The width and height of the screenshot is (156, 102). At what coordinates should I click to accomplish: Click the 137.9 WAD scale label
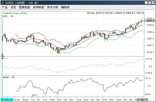(149, 59)
